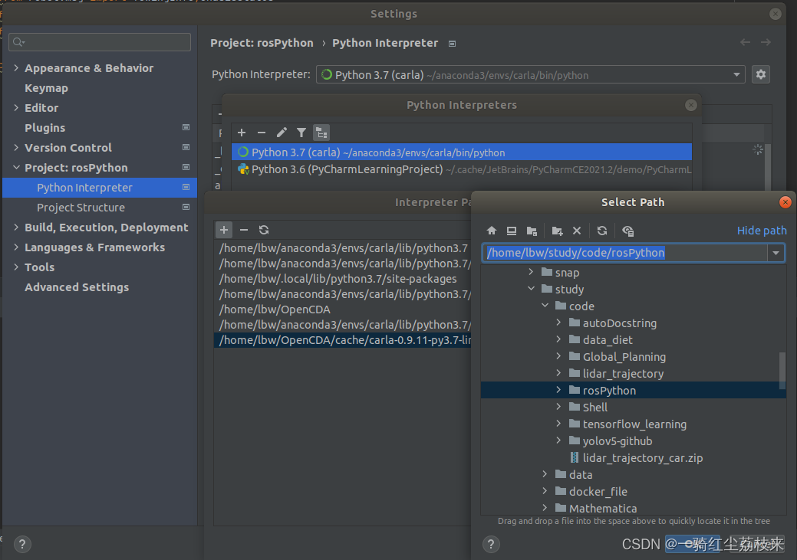This screenshot has width=797, height=560.
Task: Click Hide path link
Action: click(762, 231)
